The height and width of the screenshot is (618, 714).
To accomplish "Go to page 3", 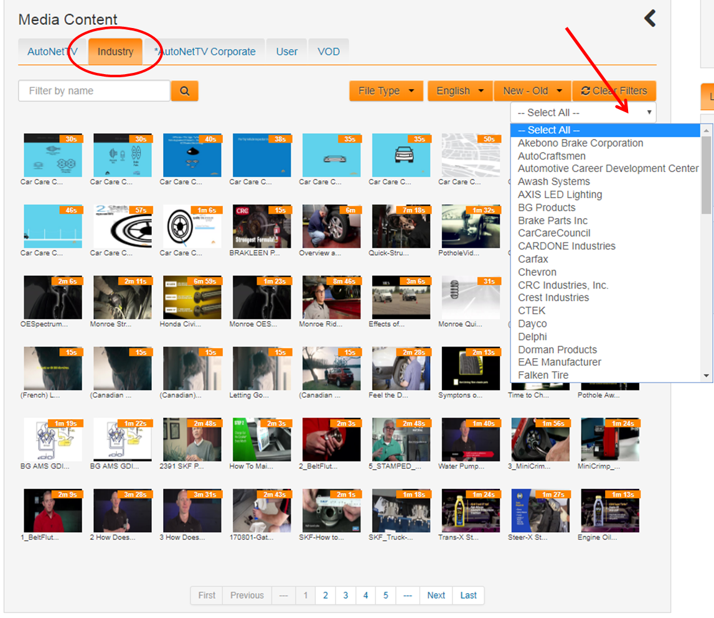I will tap(345, 595).
